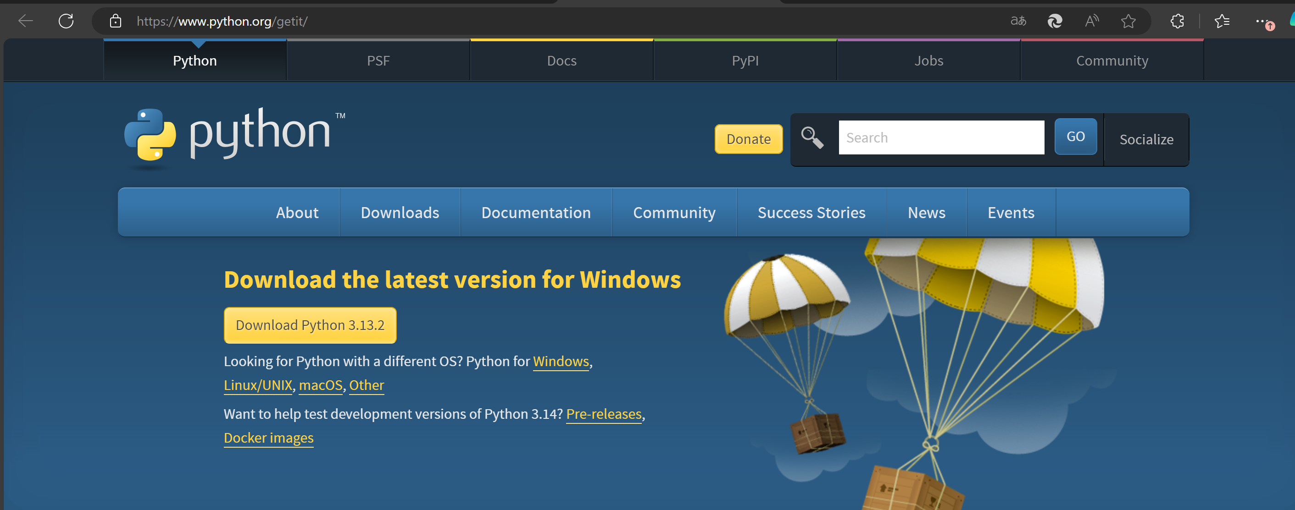Reload the page with refresh icon
The width and height of the screenshot is (1295, 510).
(66, 21)
